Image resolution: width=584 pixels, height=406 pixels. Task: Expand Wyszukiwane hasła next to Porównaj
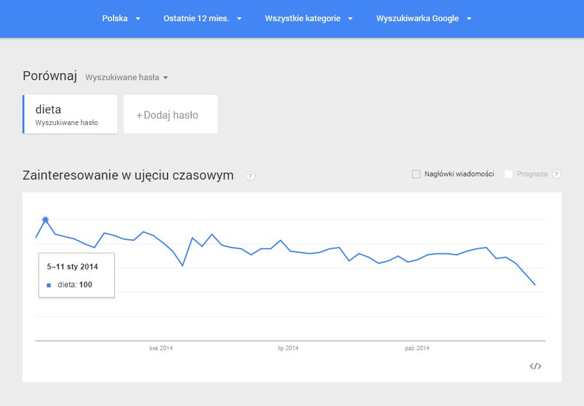(126, 78)
